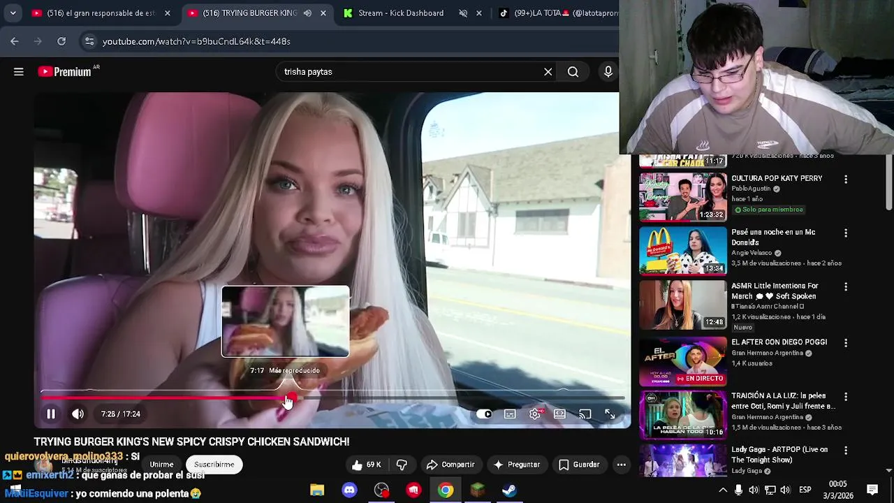Toggle subtitles in the video player
This screenshot has height=503, width=894.
510,414
